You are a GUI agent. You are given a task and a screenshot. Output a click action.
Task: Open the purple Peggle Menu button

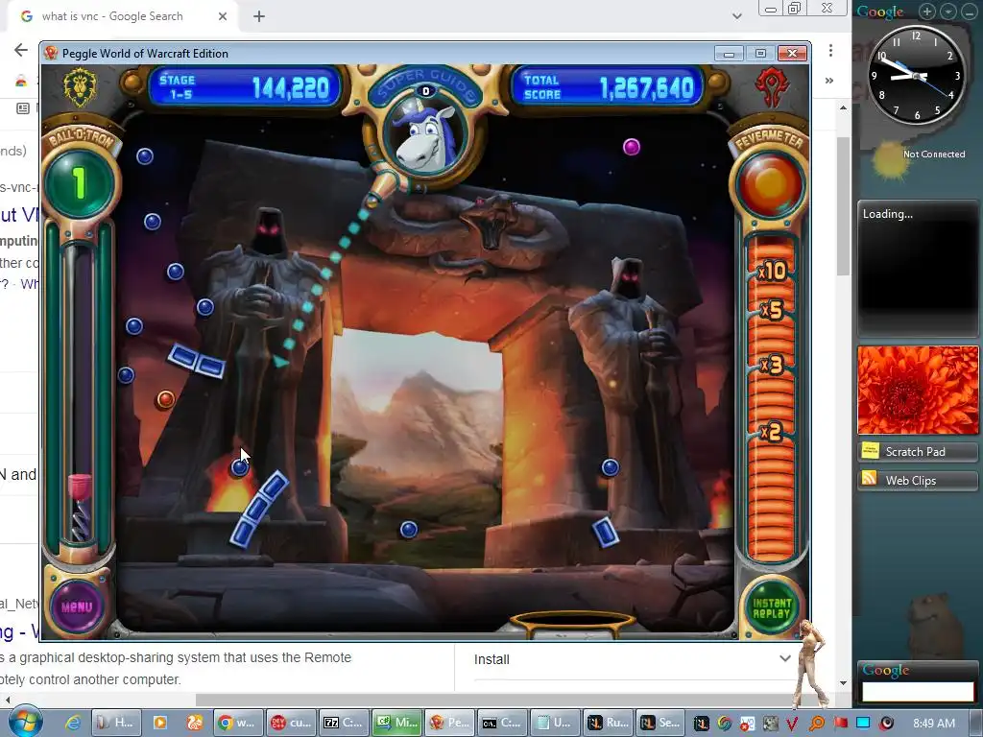(77, 606)
